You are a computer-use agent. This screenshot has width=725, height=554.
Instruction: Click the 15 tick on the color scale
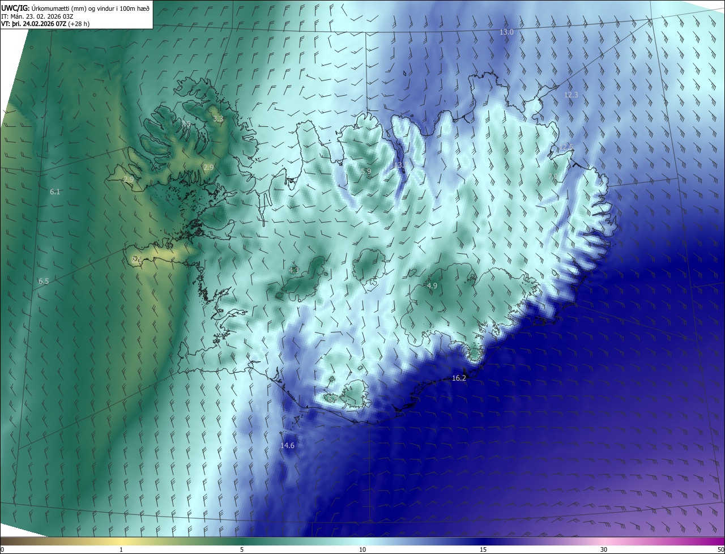tap(483, 549)
